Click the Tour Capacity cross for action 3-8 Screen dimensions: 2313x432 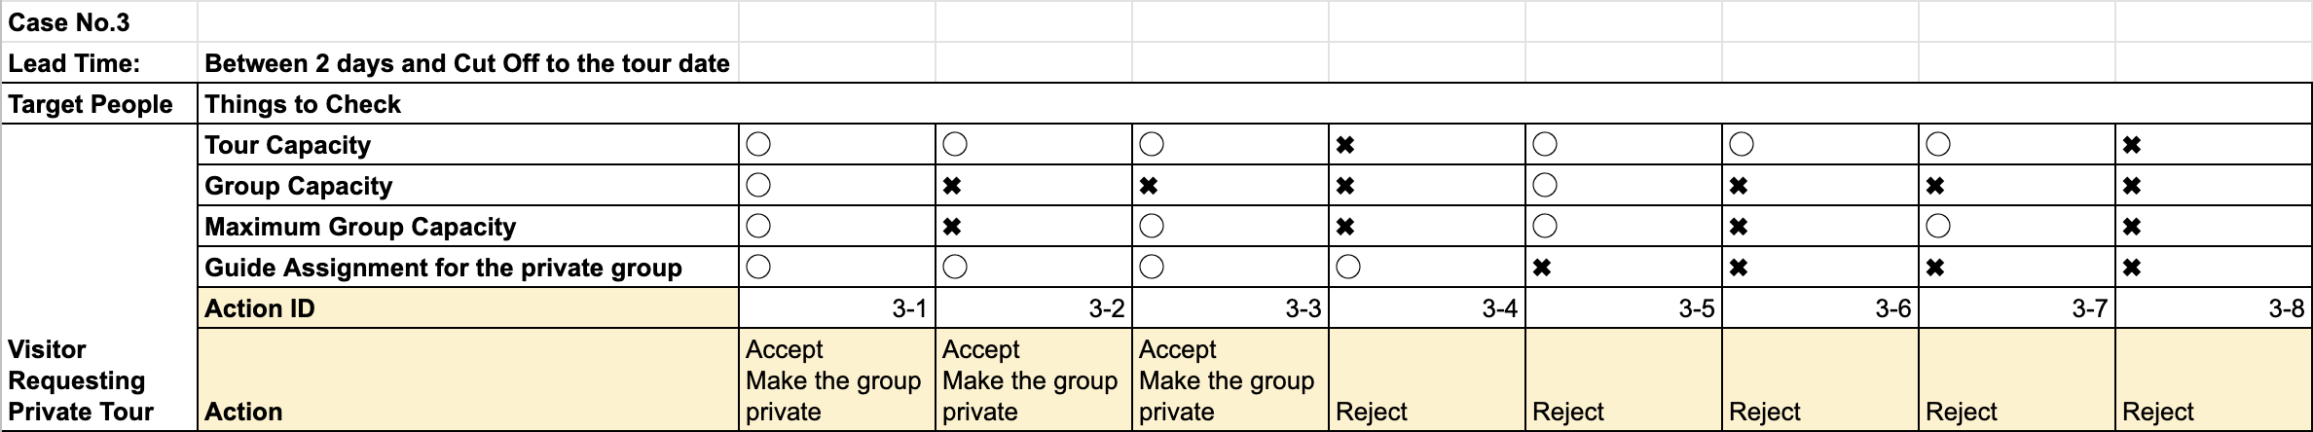pyautogui.click(x=2132, y=145)
